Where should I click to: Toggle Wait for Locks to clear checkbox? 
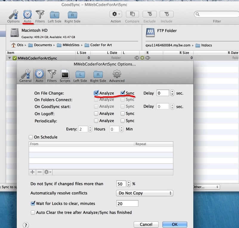point(33,203)
